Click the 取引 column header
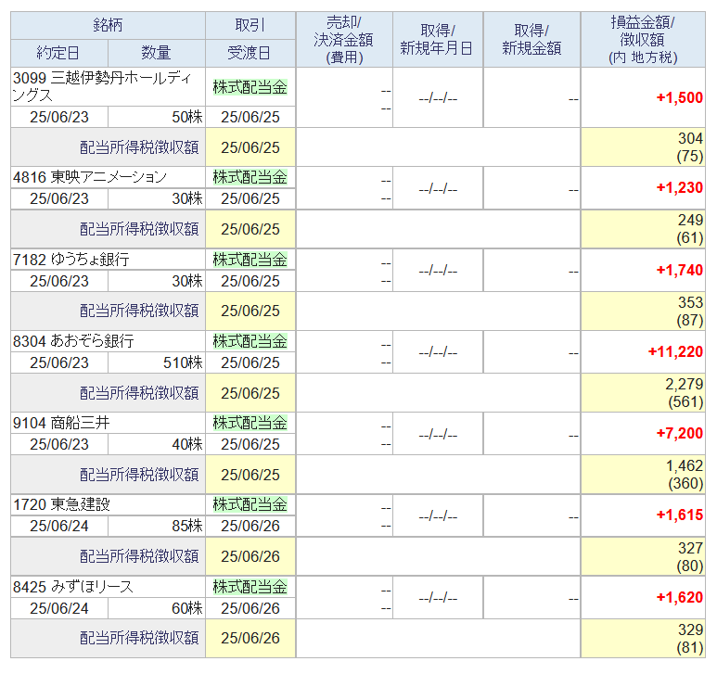This screenshot has width=717, height=674. [250, 25]
